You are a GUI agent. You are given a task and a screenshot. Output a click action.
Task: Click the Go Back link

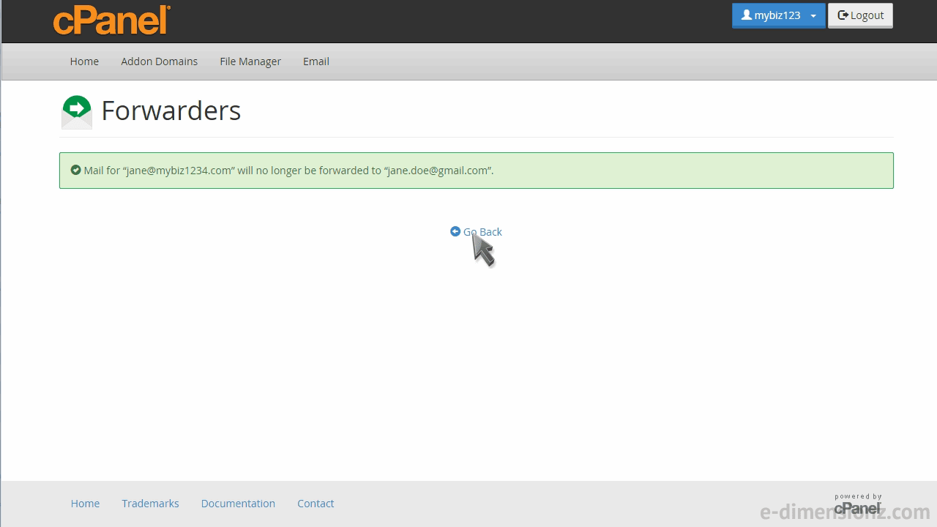[476, 232]
